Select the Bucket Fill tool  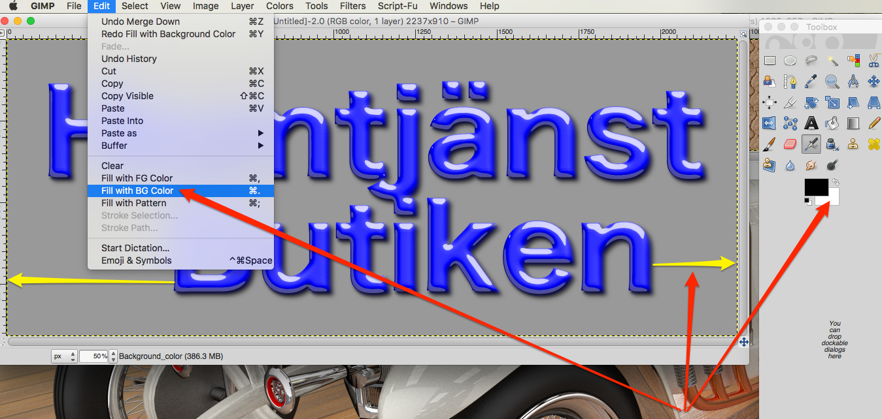coord(832,123)
